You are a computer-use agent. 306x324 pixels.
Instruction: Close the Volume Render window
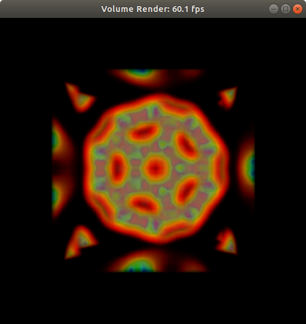[x=298, y=9]
